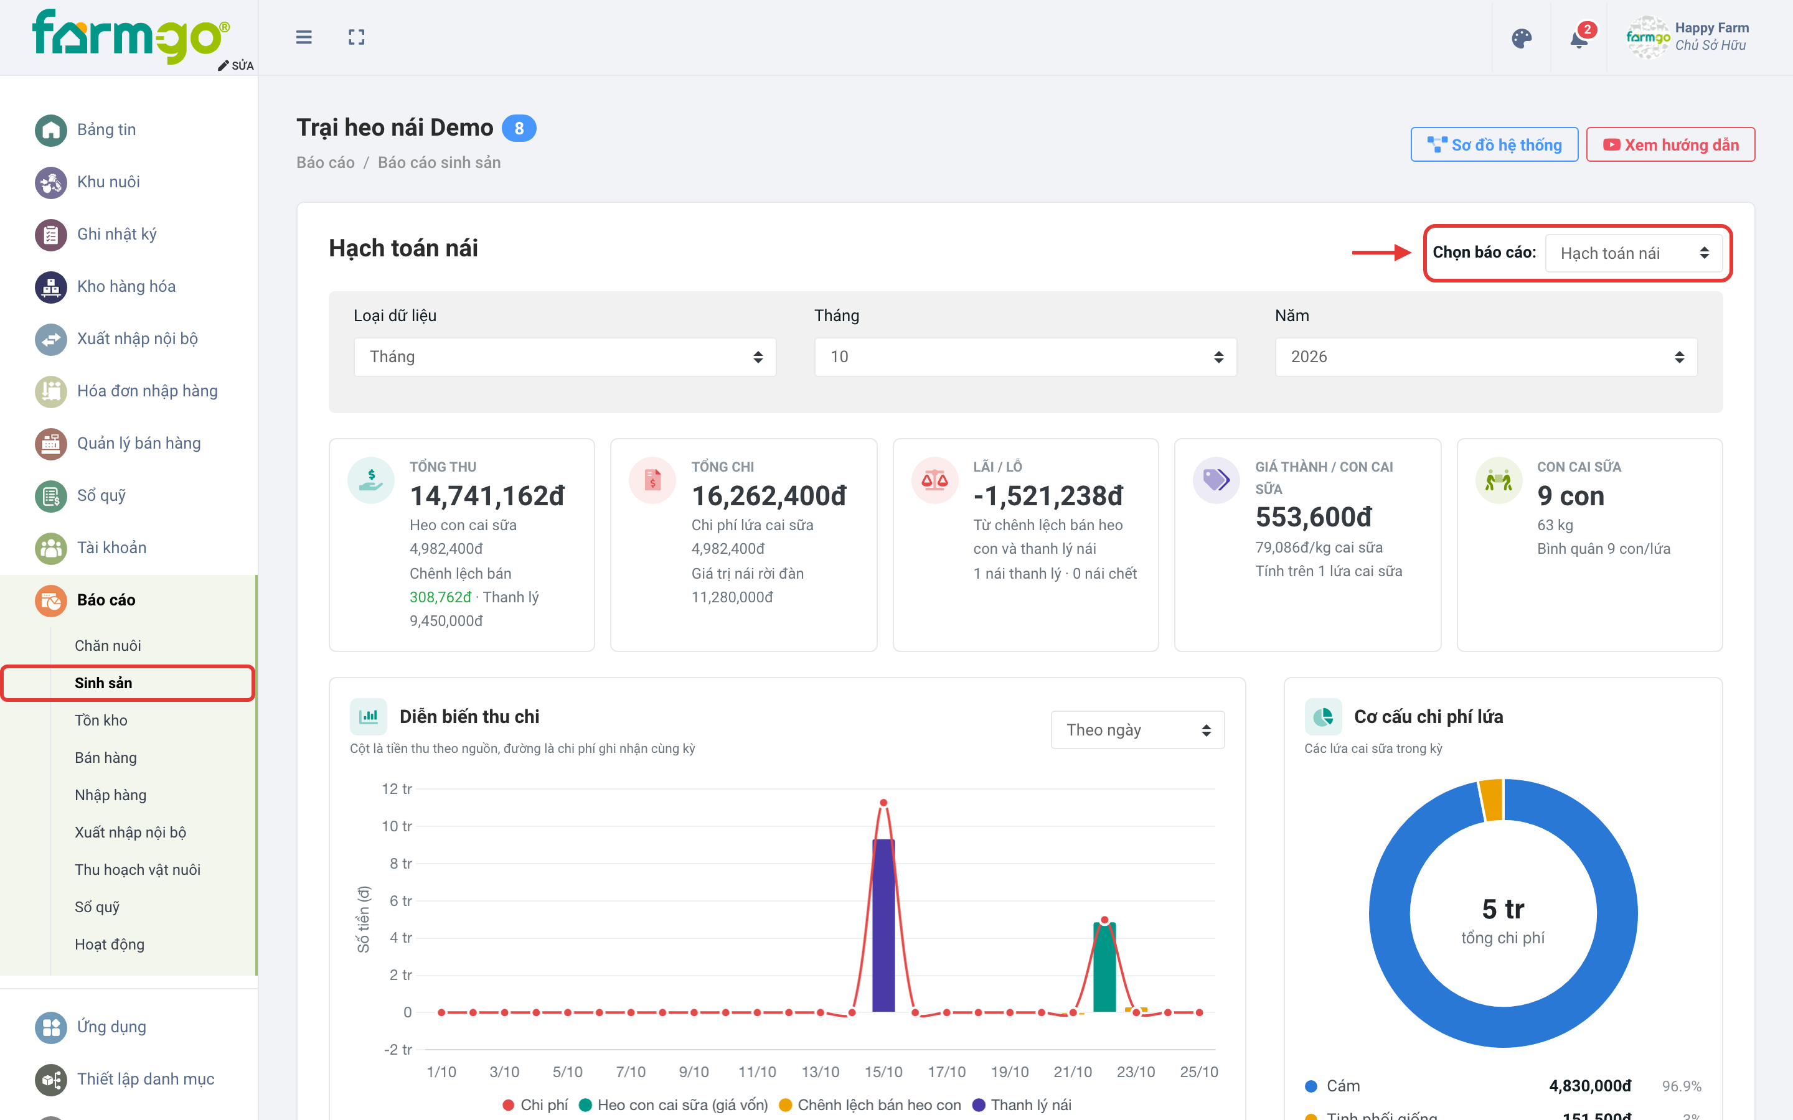
Task: Click the purple Thanh lý nái bar at 15/10
Action: click(x=883, y=925)
